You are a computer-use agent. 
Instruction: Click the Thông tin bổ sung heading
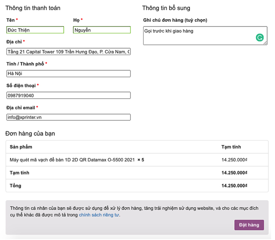(166, 8)
